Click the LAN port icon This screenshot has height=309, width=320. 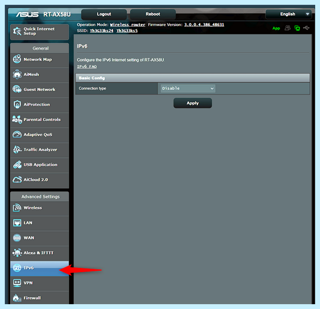[x=17, y=223]
